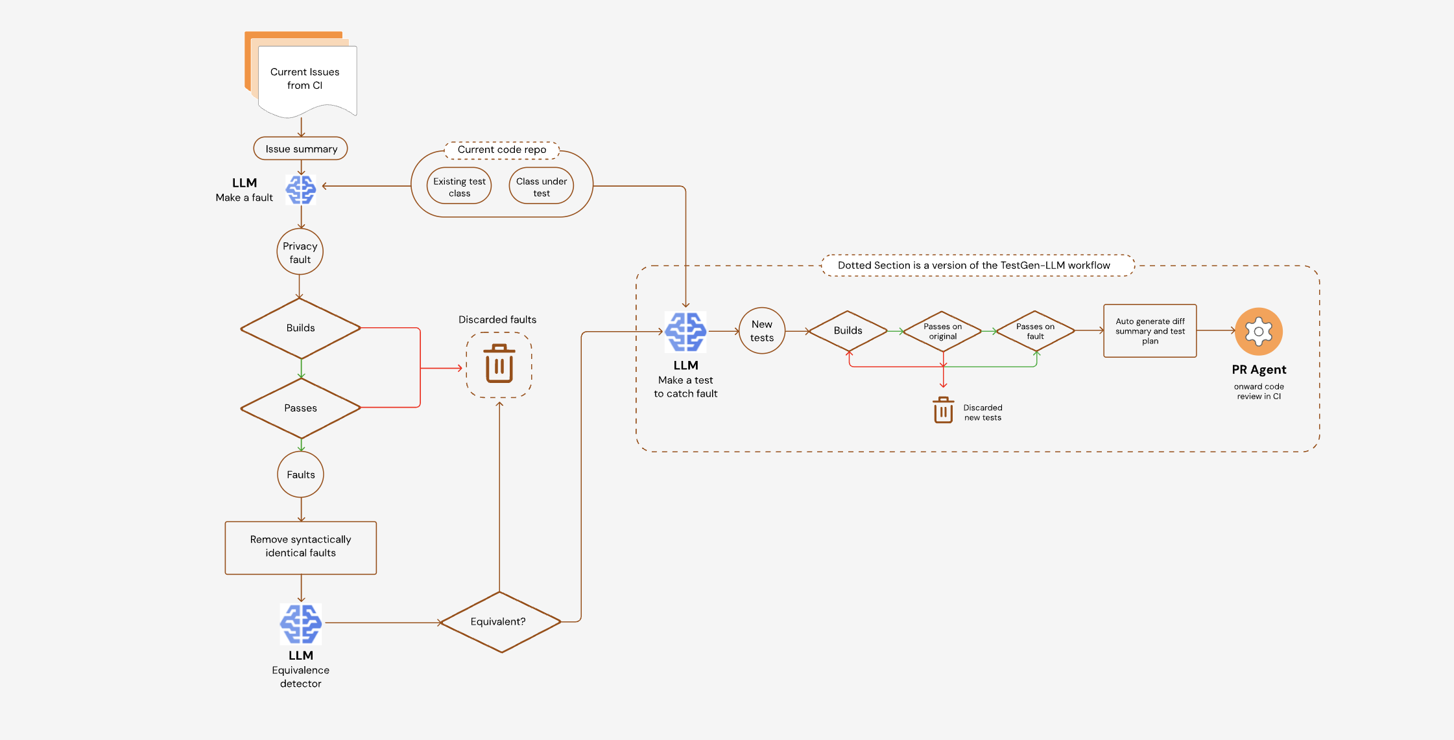
Task: Click the PR Agent gear icon
Action: [x=1259, y=331]
